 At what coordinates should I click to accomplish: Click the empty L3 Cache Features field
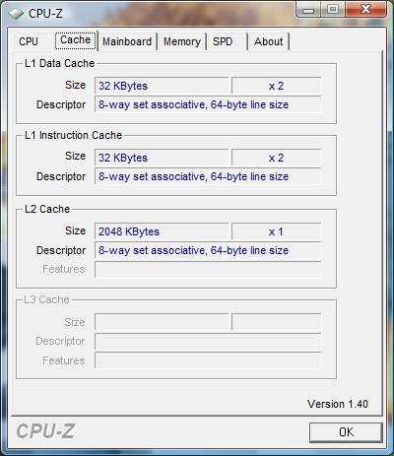coord(208,360)
